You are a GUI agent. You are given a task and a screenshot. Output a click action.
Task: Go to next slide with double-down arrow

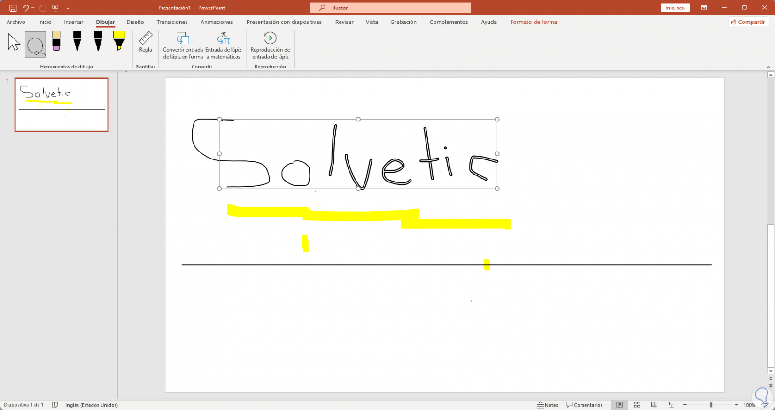click(771, 386)
